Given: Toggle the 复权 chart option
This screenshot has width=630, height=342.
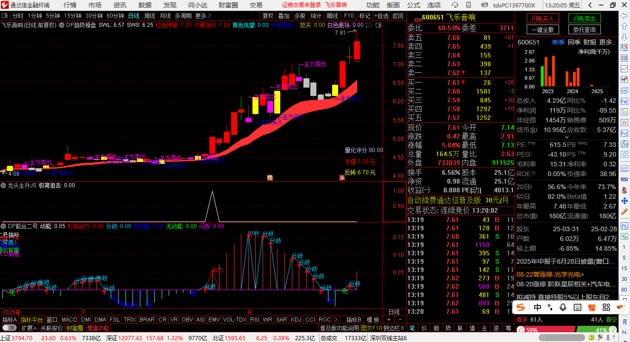Looking at the screenshot, I should (x=268, y=16).
